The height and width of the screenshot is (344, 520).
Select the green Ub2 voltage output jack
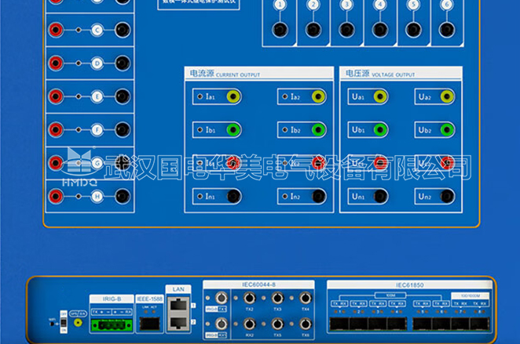tap(447, 129)
